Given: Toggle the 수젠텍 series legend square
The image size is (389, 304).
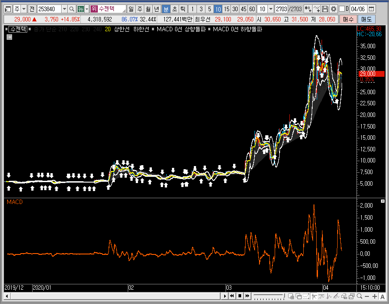Looking at the screenshot, I should click(x=6, y=29).
